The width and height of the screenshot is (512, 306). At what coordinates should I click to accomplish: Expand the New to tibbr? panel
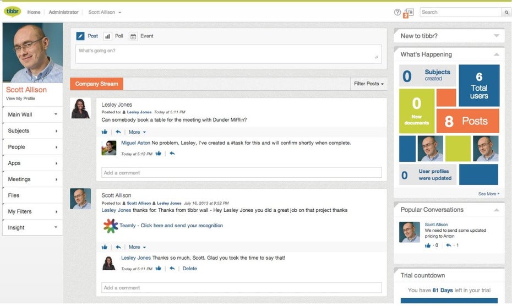(497, 36)
